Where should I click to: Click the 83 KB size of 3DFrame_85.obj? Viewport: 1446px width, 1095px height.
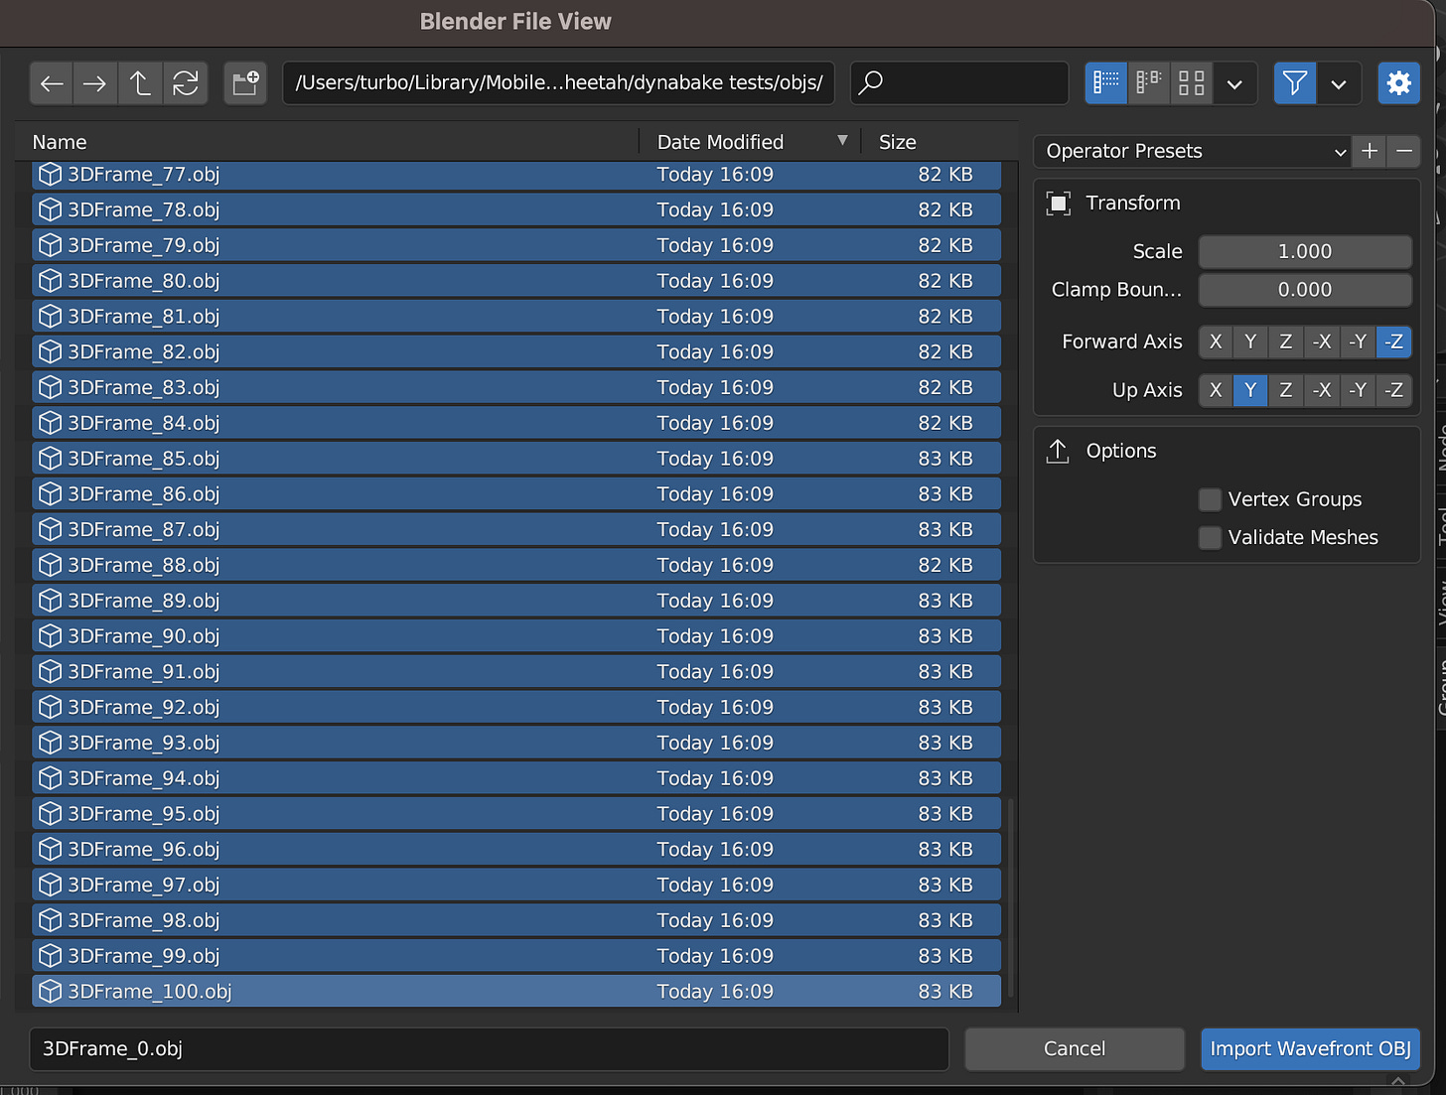(945, 459)
